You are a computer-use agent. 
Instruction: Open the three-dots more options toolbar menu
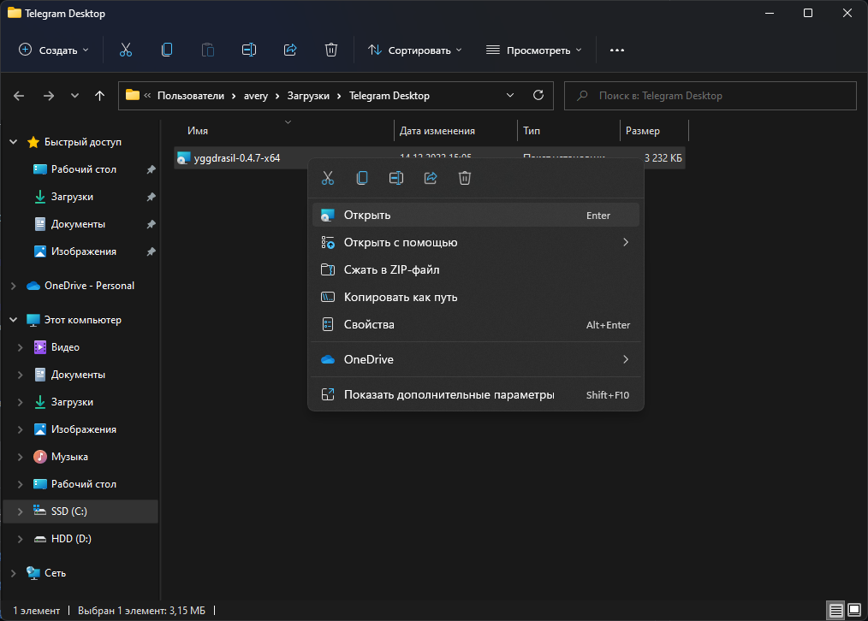pyautogui.click(x=616, y=50)
